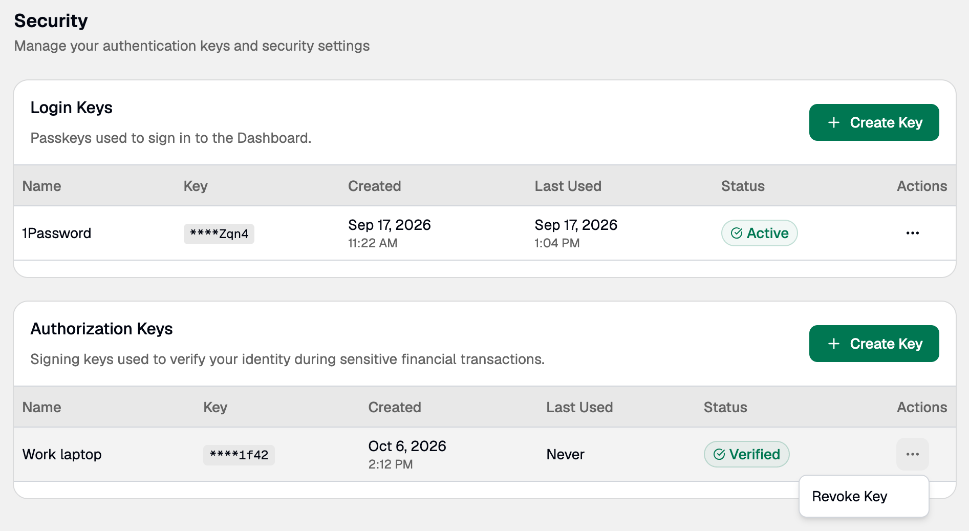This screenshot has width=969, height=531.
Task: Click the Verified status badge
Action: pyautogui.click(x=746, y=454)
